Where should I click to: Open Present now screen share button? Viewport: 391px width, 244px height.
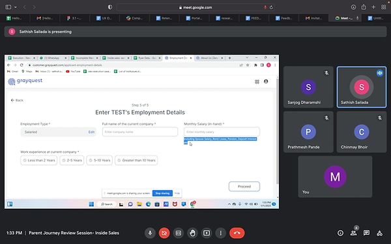pos(207,233)
